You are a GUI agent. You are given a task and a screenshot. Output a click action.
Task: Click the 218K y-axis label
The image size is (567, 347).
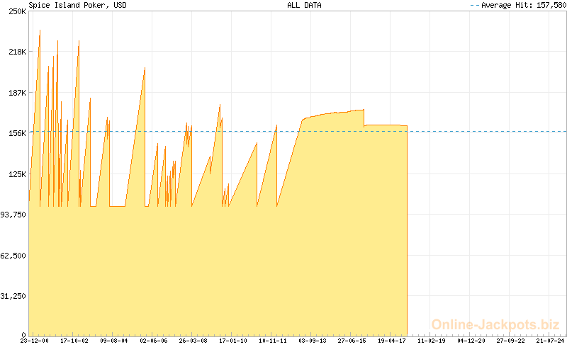(17, 52)
